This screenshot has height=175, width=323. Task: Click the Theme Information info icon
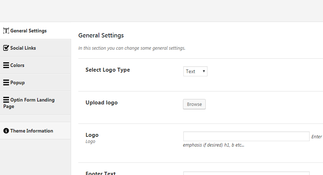pos(6,131)
